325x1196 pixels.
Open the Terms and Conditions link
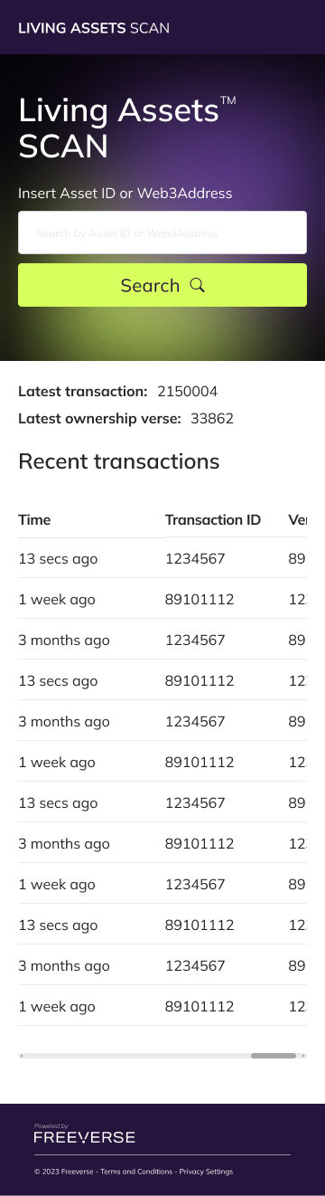coord(136,1172)
